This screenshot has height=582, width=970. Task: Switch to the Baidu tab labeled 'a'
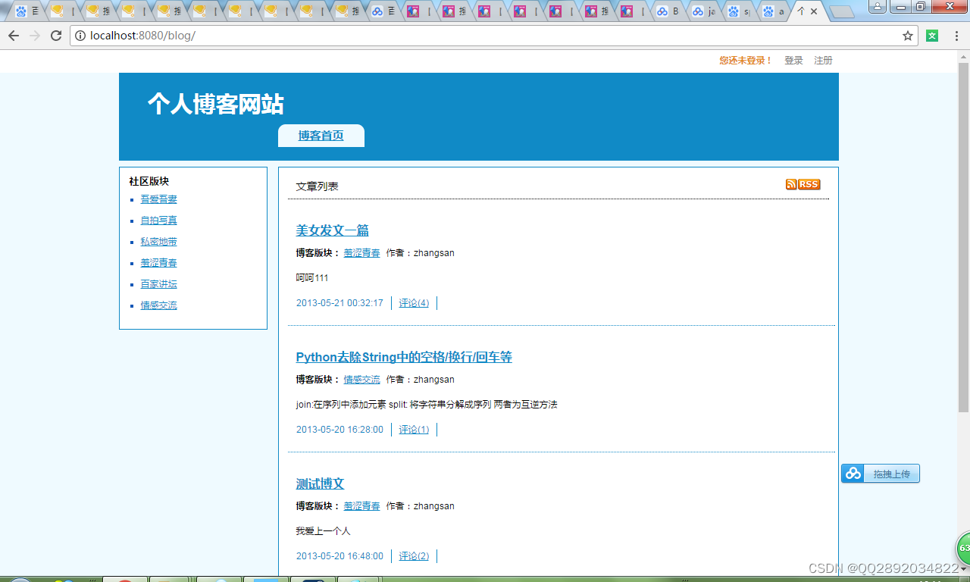[774, 11]
